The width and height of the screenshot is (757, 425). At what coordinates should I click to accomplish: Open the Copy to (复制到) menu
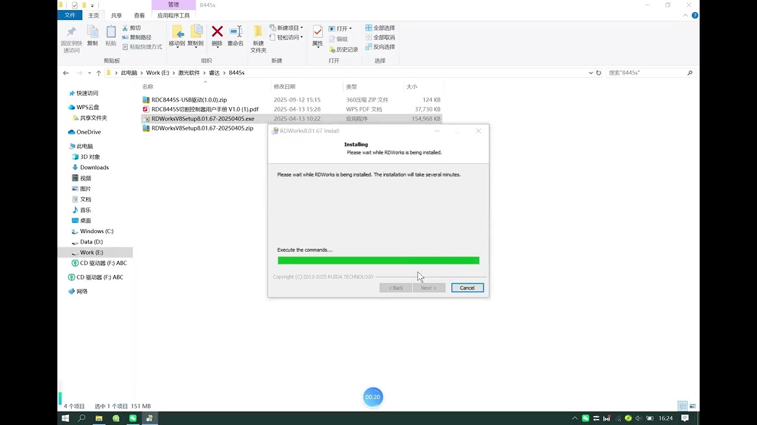click(x=196, y=36)
